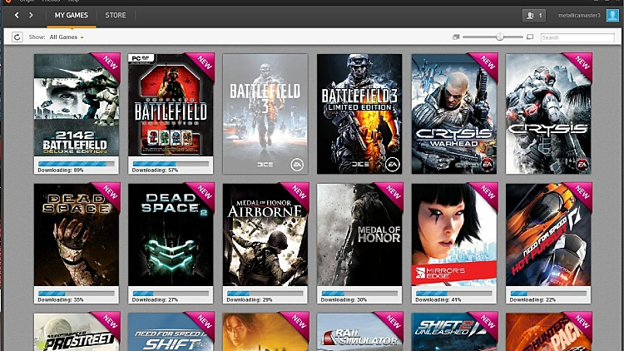The image size is (624, 351).
Task: Choose the Medal of Honor Airborne tile
Action: 265,237
